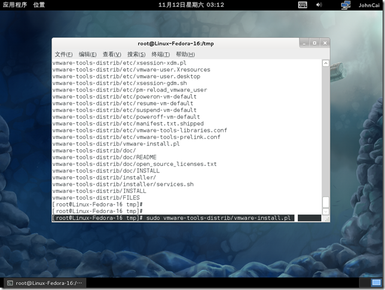Open the 文件(F) menu in terminal
The image size is (385, 290).
(x=63, y=54)
